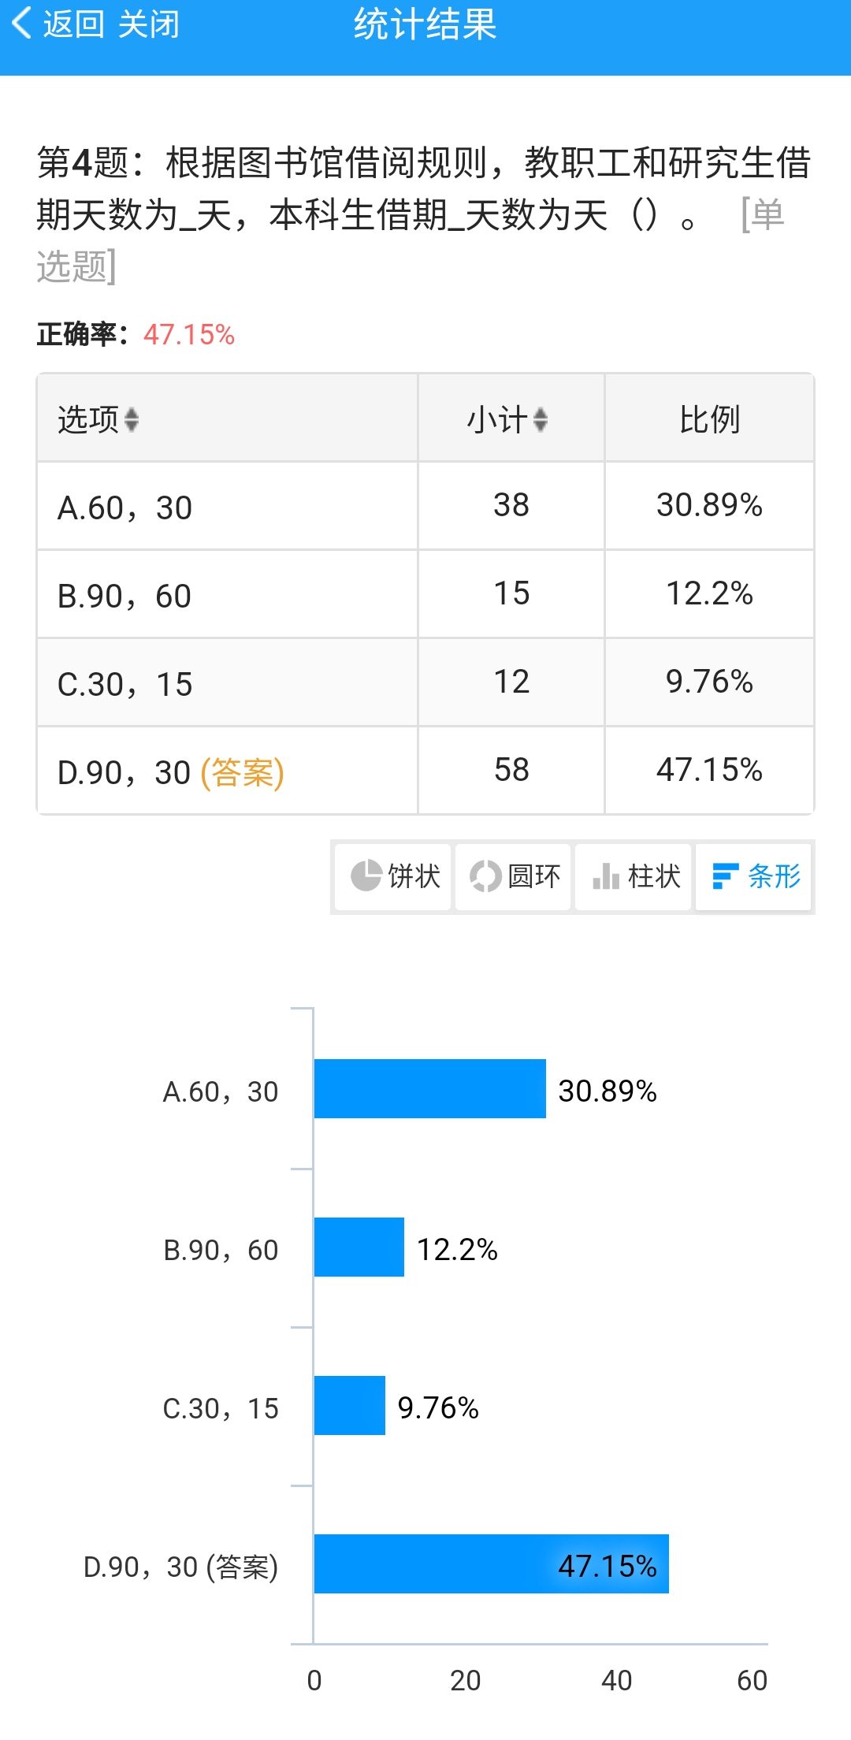Select the 条形 bar chart icon
This screenshot has width=851, height=1740.
coord(725,876)
